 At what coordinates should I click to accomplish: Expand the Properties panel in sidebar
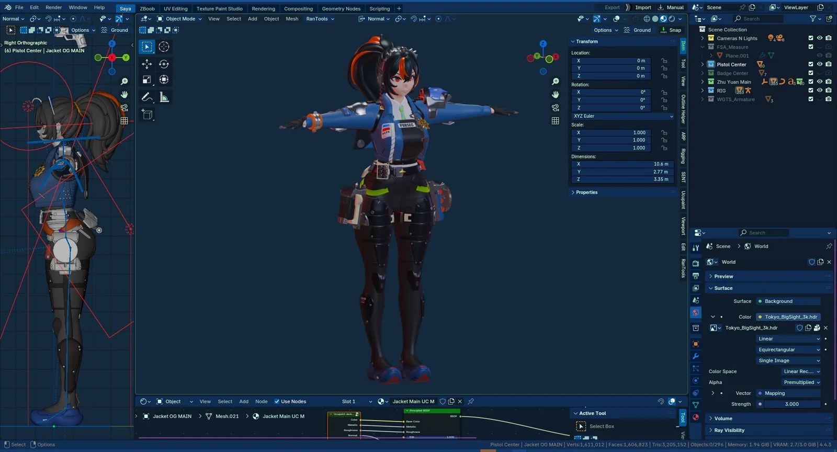pos(573,193)
